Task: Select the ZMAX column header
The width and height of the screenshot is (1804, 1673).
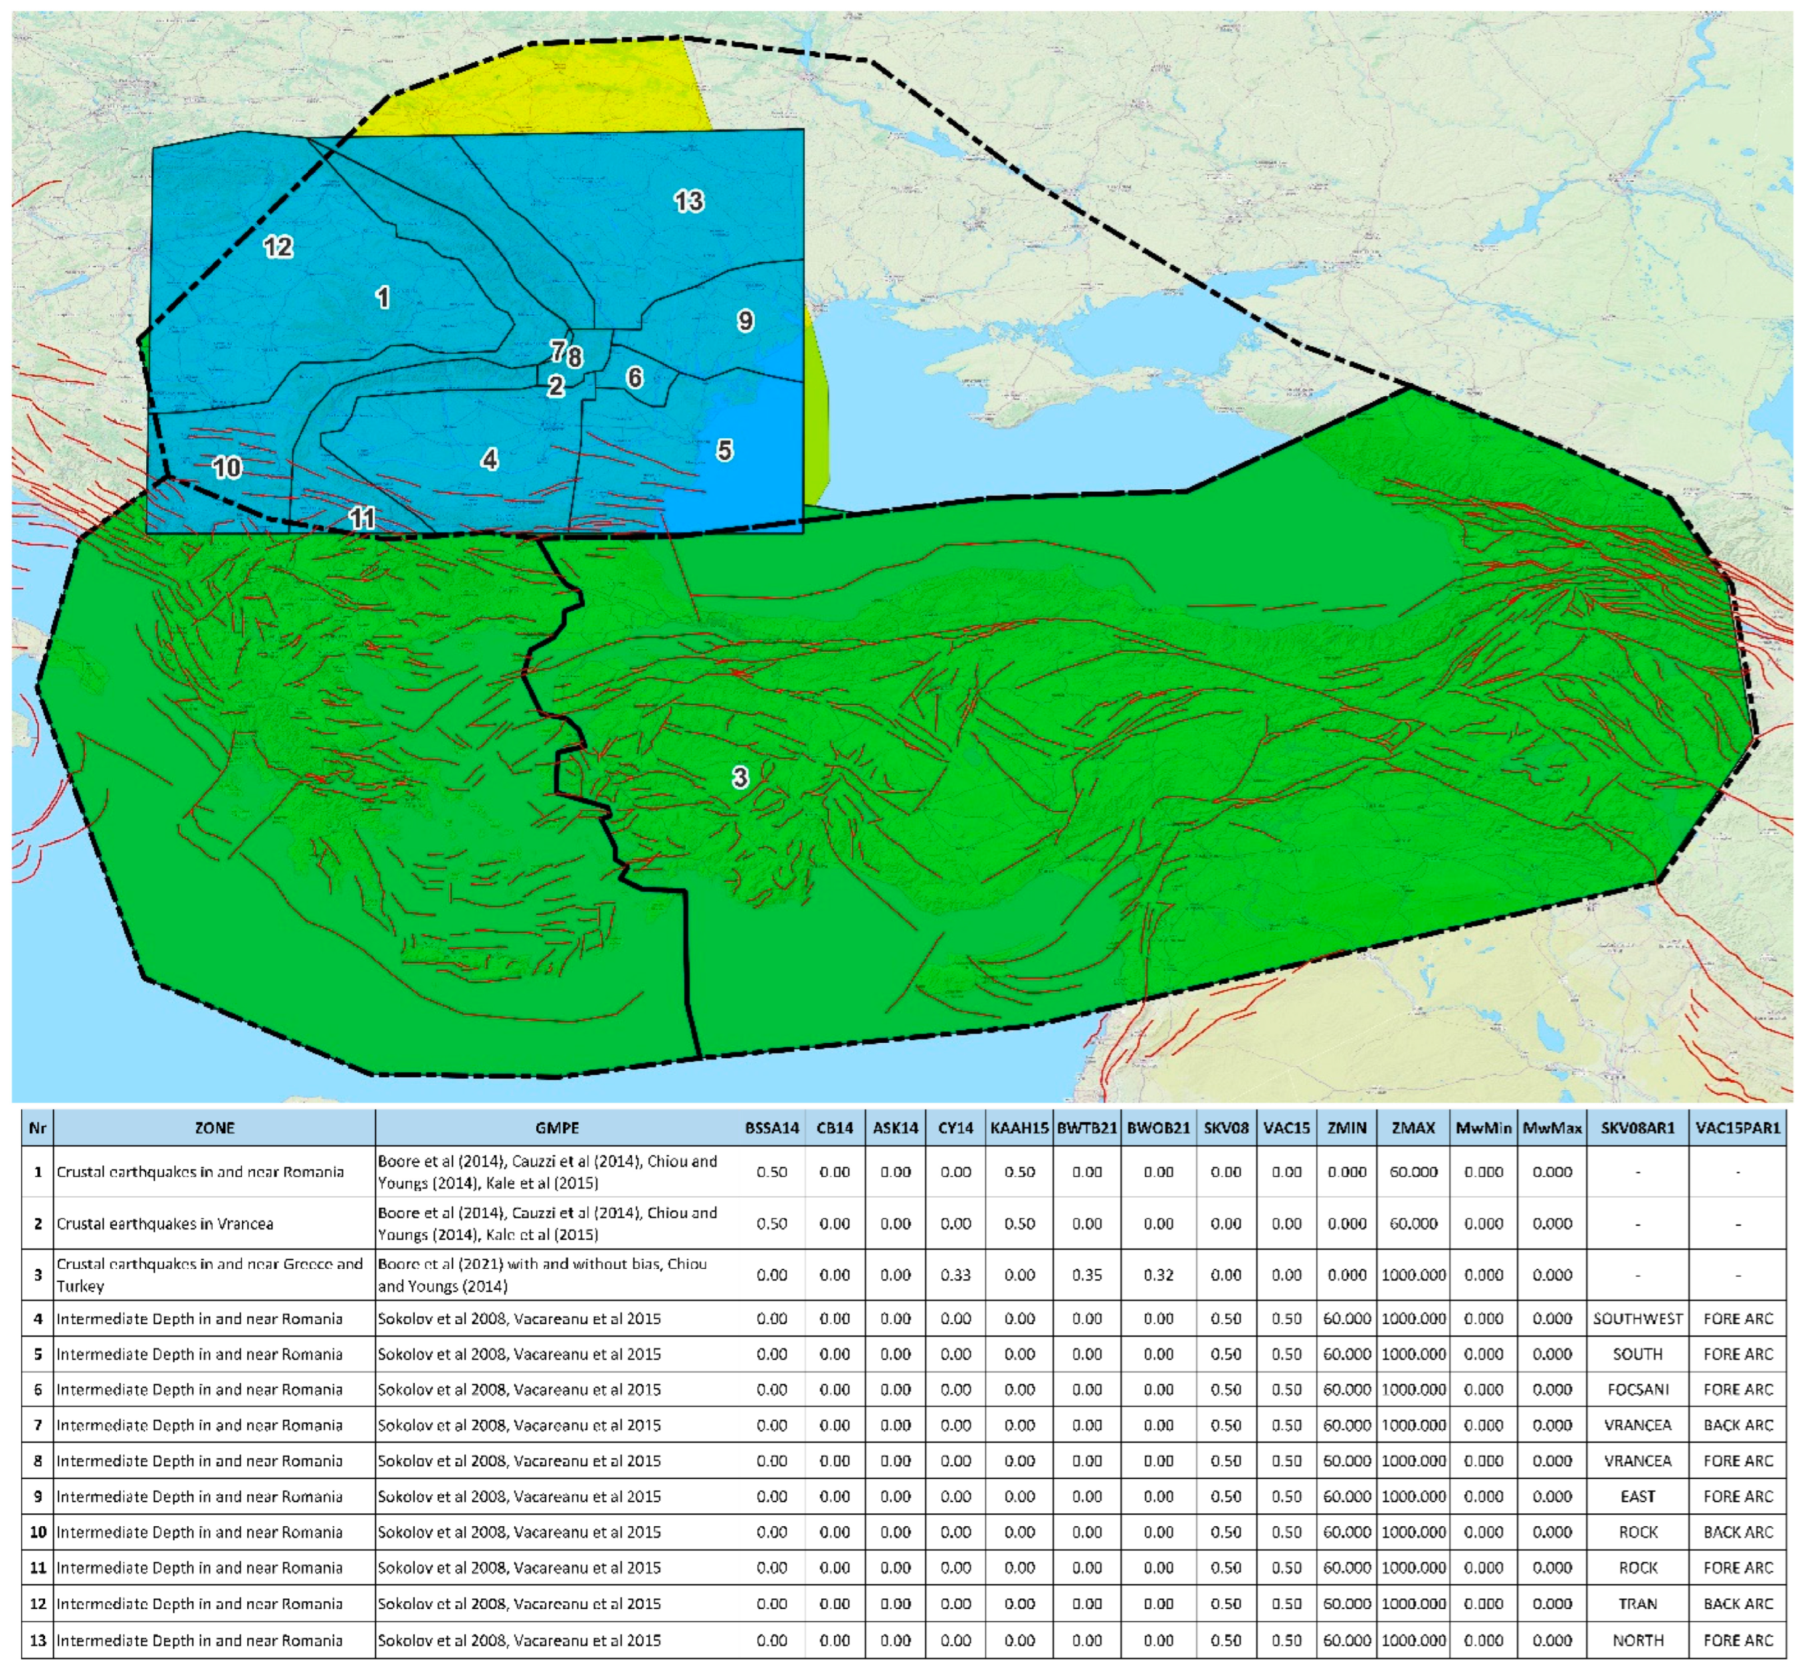Action: point(1413,1128)
